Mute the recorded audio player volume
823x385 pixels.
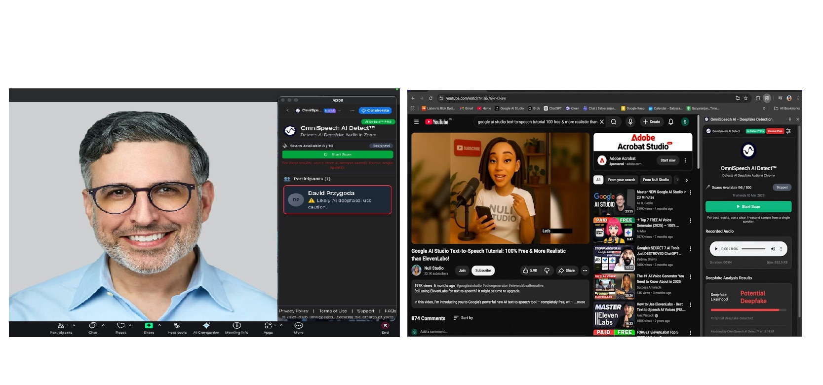(x=773, y=249)
